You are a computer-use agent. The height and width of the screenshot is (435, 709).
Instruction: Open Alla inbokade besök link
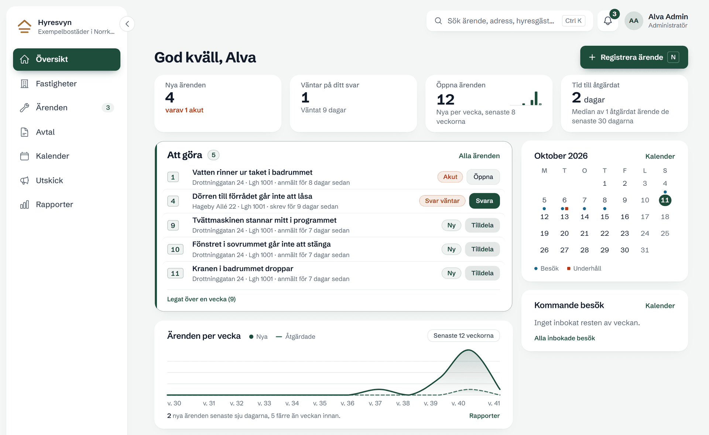[565, 338]
